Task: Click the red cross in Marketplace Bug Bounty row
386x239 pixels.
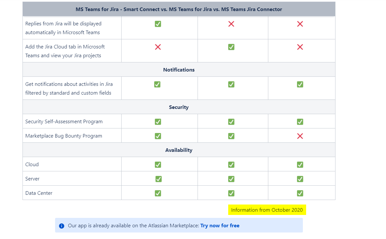Action: [300, 136]
